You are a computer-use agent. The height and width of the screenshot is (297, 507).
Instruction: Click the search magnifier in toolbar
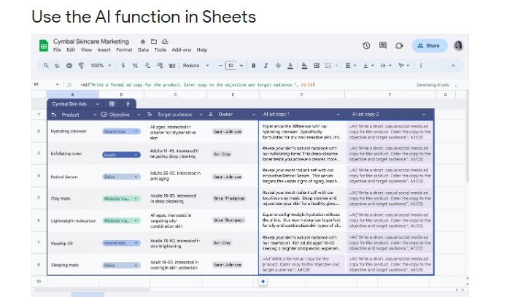[x=46, y=66]
